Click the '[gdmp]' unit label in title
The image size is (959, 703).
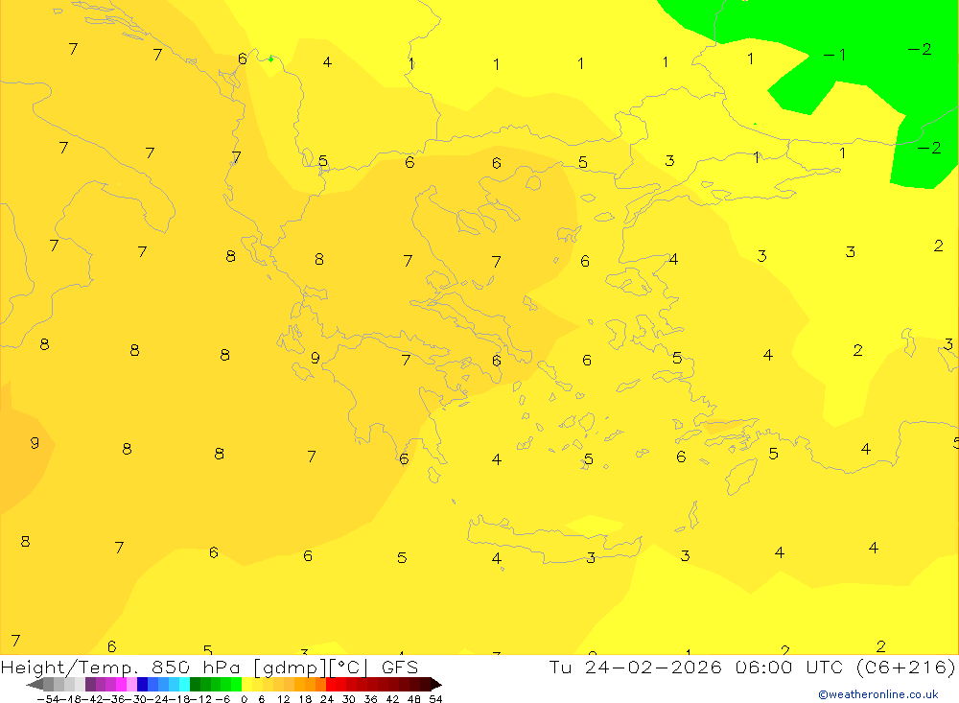pos(291,668)
